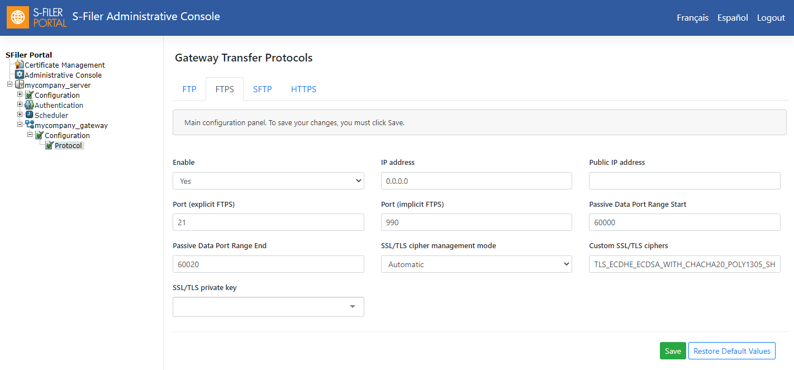Click Passive Data Port Range End field
The width and height of the screenshot is (794, 370).
point(268,264)
